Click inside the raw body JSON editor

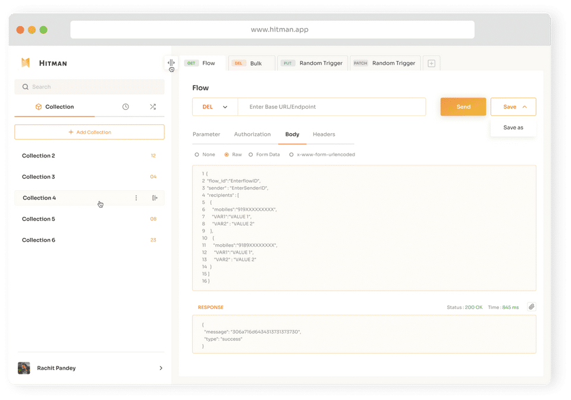point(364,228)
